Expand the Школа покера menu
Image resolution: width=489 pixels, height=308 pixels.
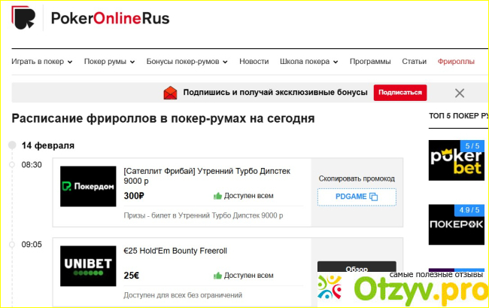pos(308,62)
